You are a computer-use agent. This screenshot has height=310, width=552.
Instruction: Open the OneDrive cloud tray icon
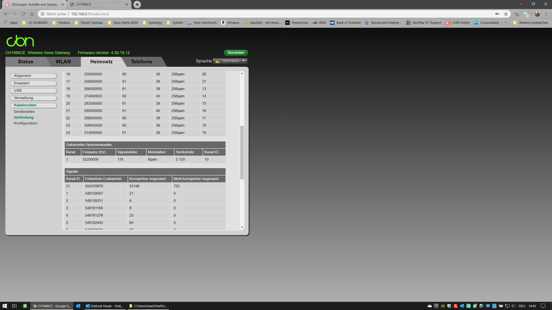429,306
